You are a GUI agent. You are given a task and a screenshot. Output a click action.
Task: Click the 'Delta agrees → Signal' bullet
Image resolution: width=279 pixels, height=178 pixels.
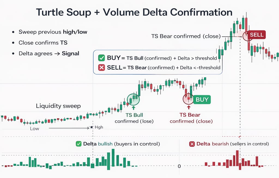[49, 53]
